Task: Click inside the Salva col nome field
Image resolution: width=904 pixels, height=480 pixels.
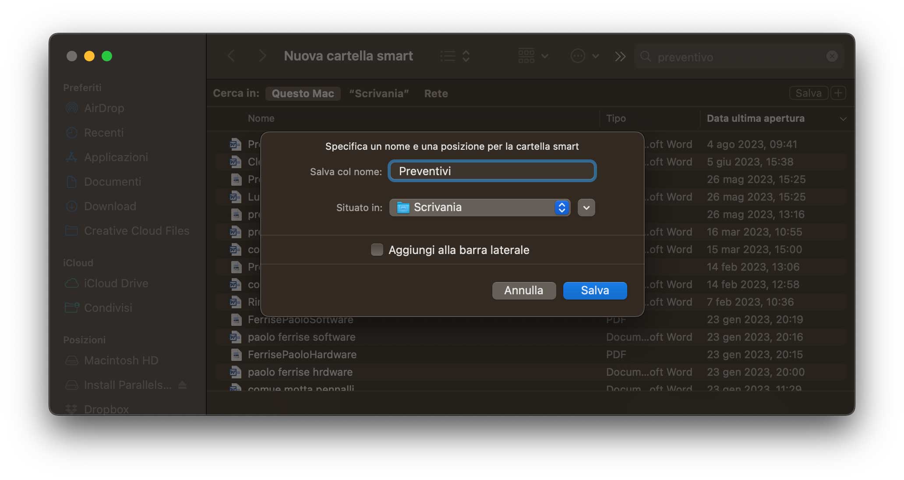Action: tap(491, 171)
